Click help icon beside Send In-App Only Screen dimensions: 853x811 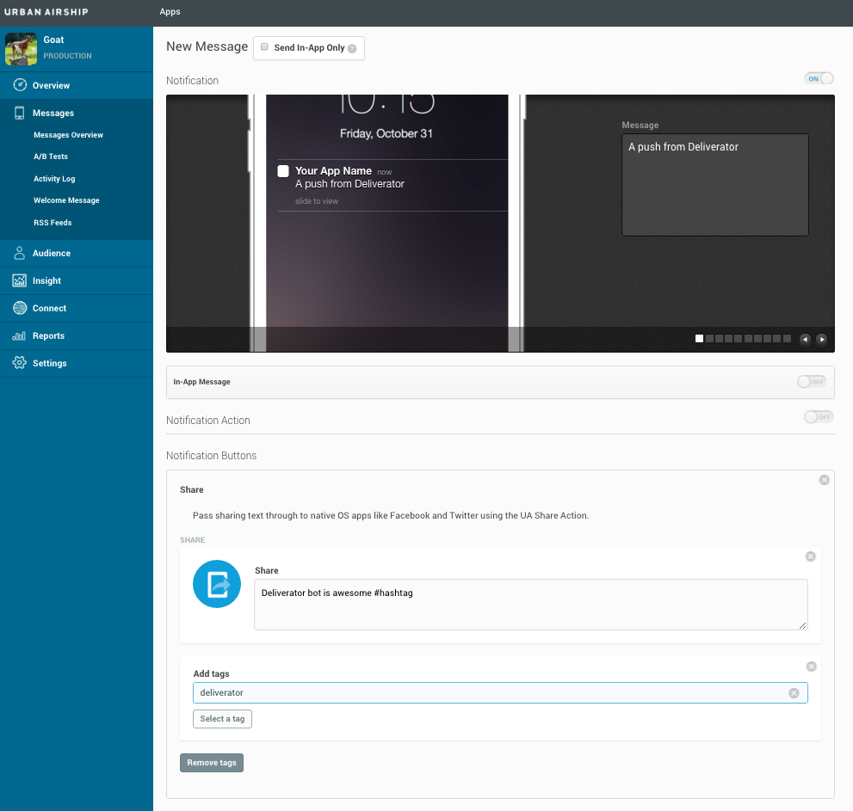(352, 49)
